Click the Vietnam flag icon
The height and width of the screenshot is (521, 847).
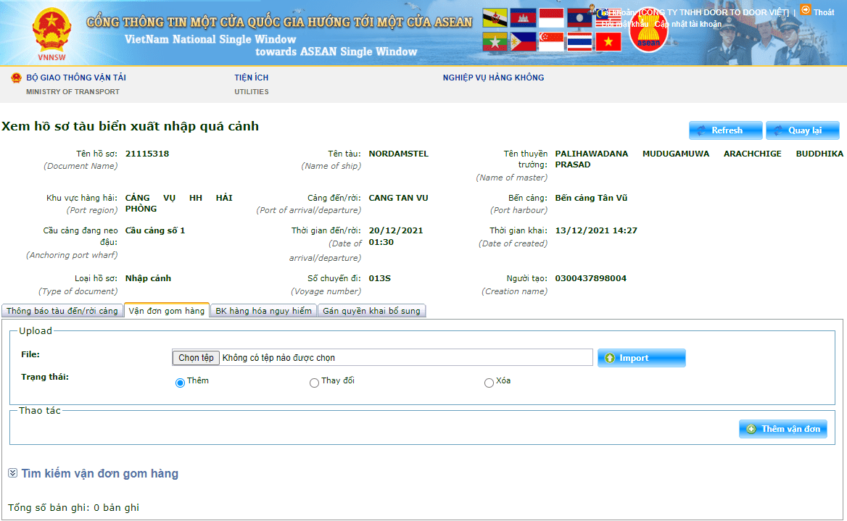pyautogui.click(x=608, y=42)
